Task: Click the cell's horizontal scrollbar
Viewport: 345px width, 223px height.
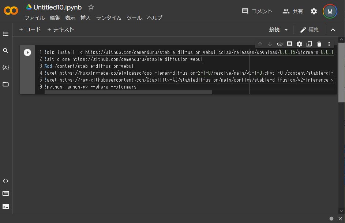Action: 128,92
